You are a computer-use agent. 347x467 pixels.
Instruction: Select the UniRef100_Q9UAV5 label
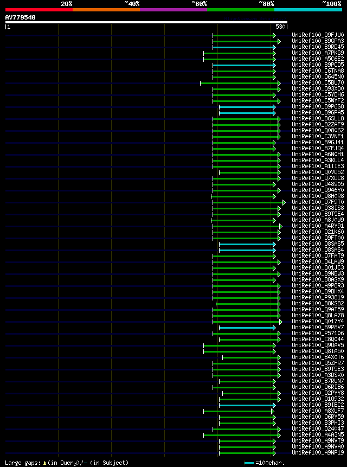(318, 345)
